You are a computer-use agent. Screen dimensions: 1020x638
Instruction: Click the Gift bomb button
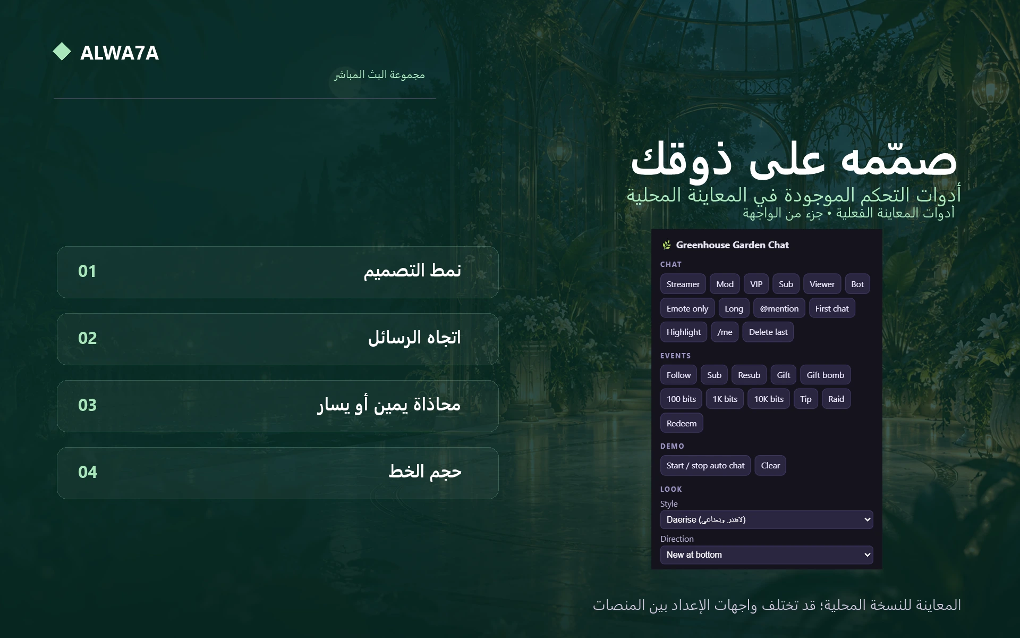tap(826, 375)
